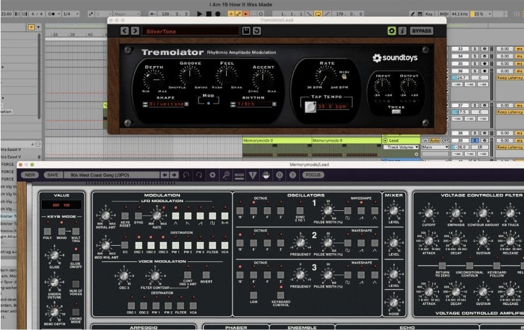Viewport: 524px width, 330px height.
Task: Adjust the Tremolator Groove knob
Action: pyautogui.click(x=190, y=75)
